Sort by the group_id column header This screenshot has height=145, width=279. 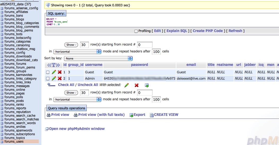[x=76, y=65]
